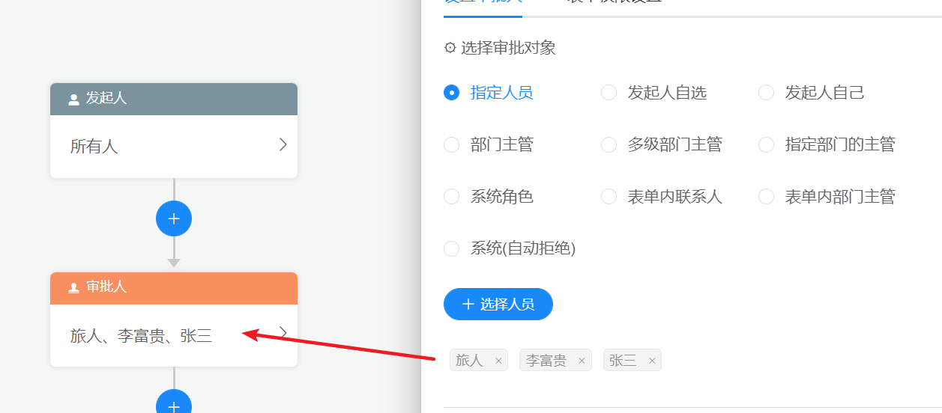Expand the 审批人 card chevron arrow
This screenshot has height=413, width=942.
[283, 332]
